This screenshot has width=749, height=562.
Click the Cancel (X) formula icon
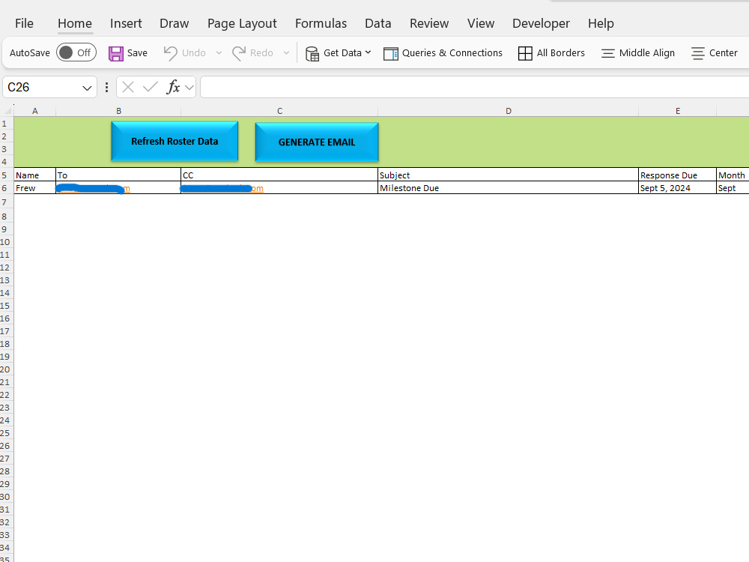[x=127, y=87]
